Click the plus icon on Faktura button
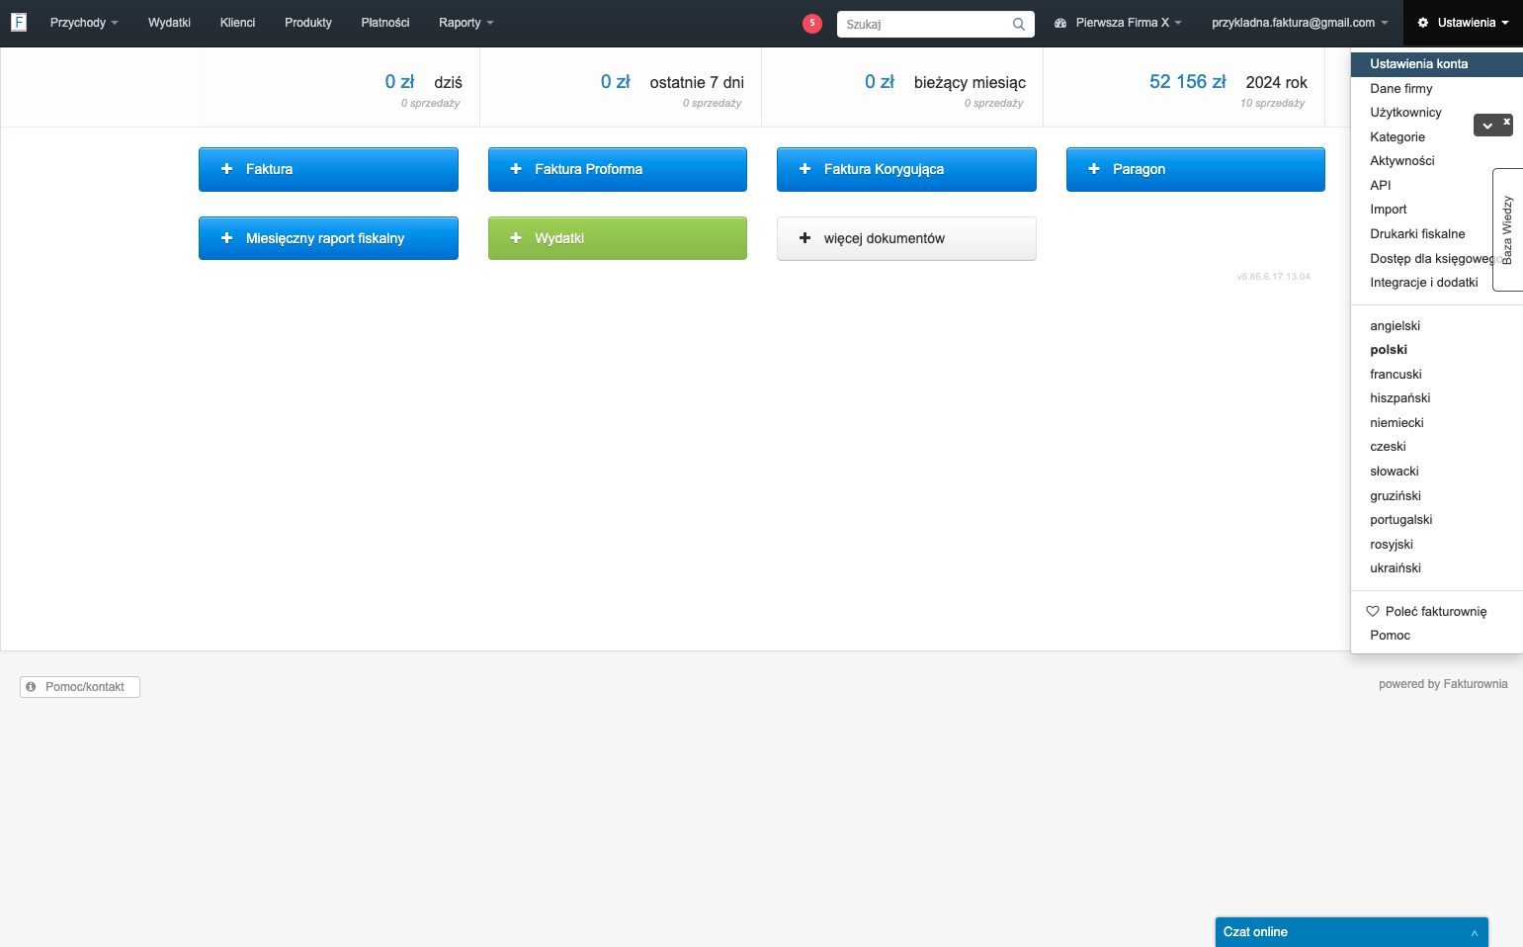Image resolution: width=1523 pixels, height=947 pixels. pyautogui.click(x=226, y=169)
